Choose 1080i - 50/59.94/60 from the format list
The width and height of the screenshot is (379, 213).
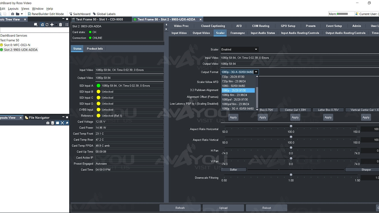pyautogui.click(x=233, y=86)
